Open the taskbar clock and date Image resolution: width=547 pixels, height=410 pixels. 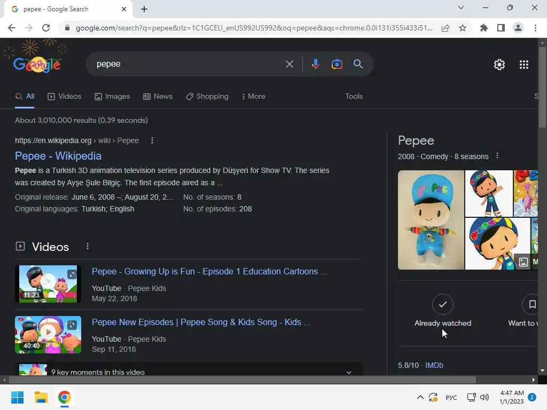(x=511, y=397)
